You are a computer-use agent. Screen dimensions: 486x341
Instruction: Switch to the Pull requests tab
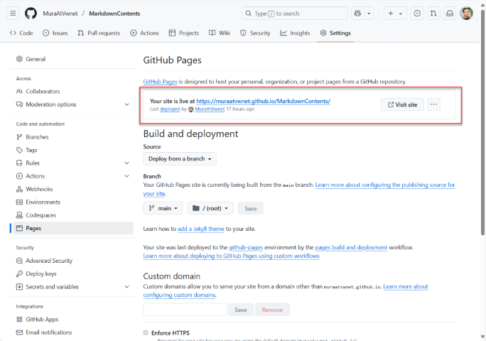coord(99,33)
